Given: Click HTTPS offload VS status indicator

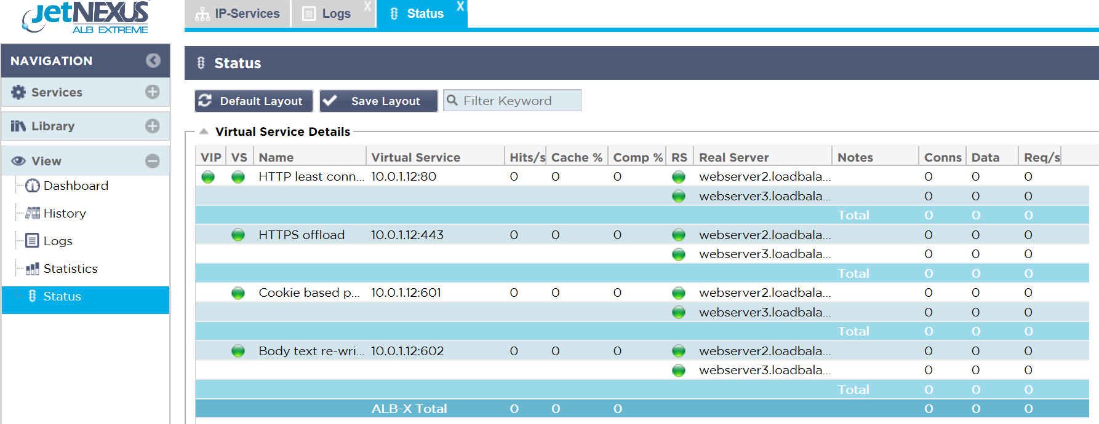Looking at the screenshot, I should [x=238, y=235].
